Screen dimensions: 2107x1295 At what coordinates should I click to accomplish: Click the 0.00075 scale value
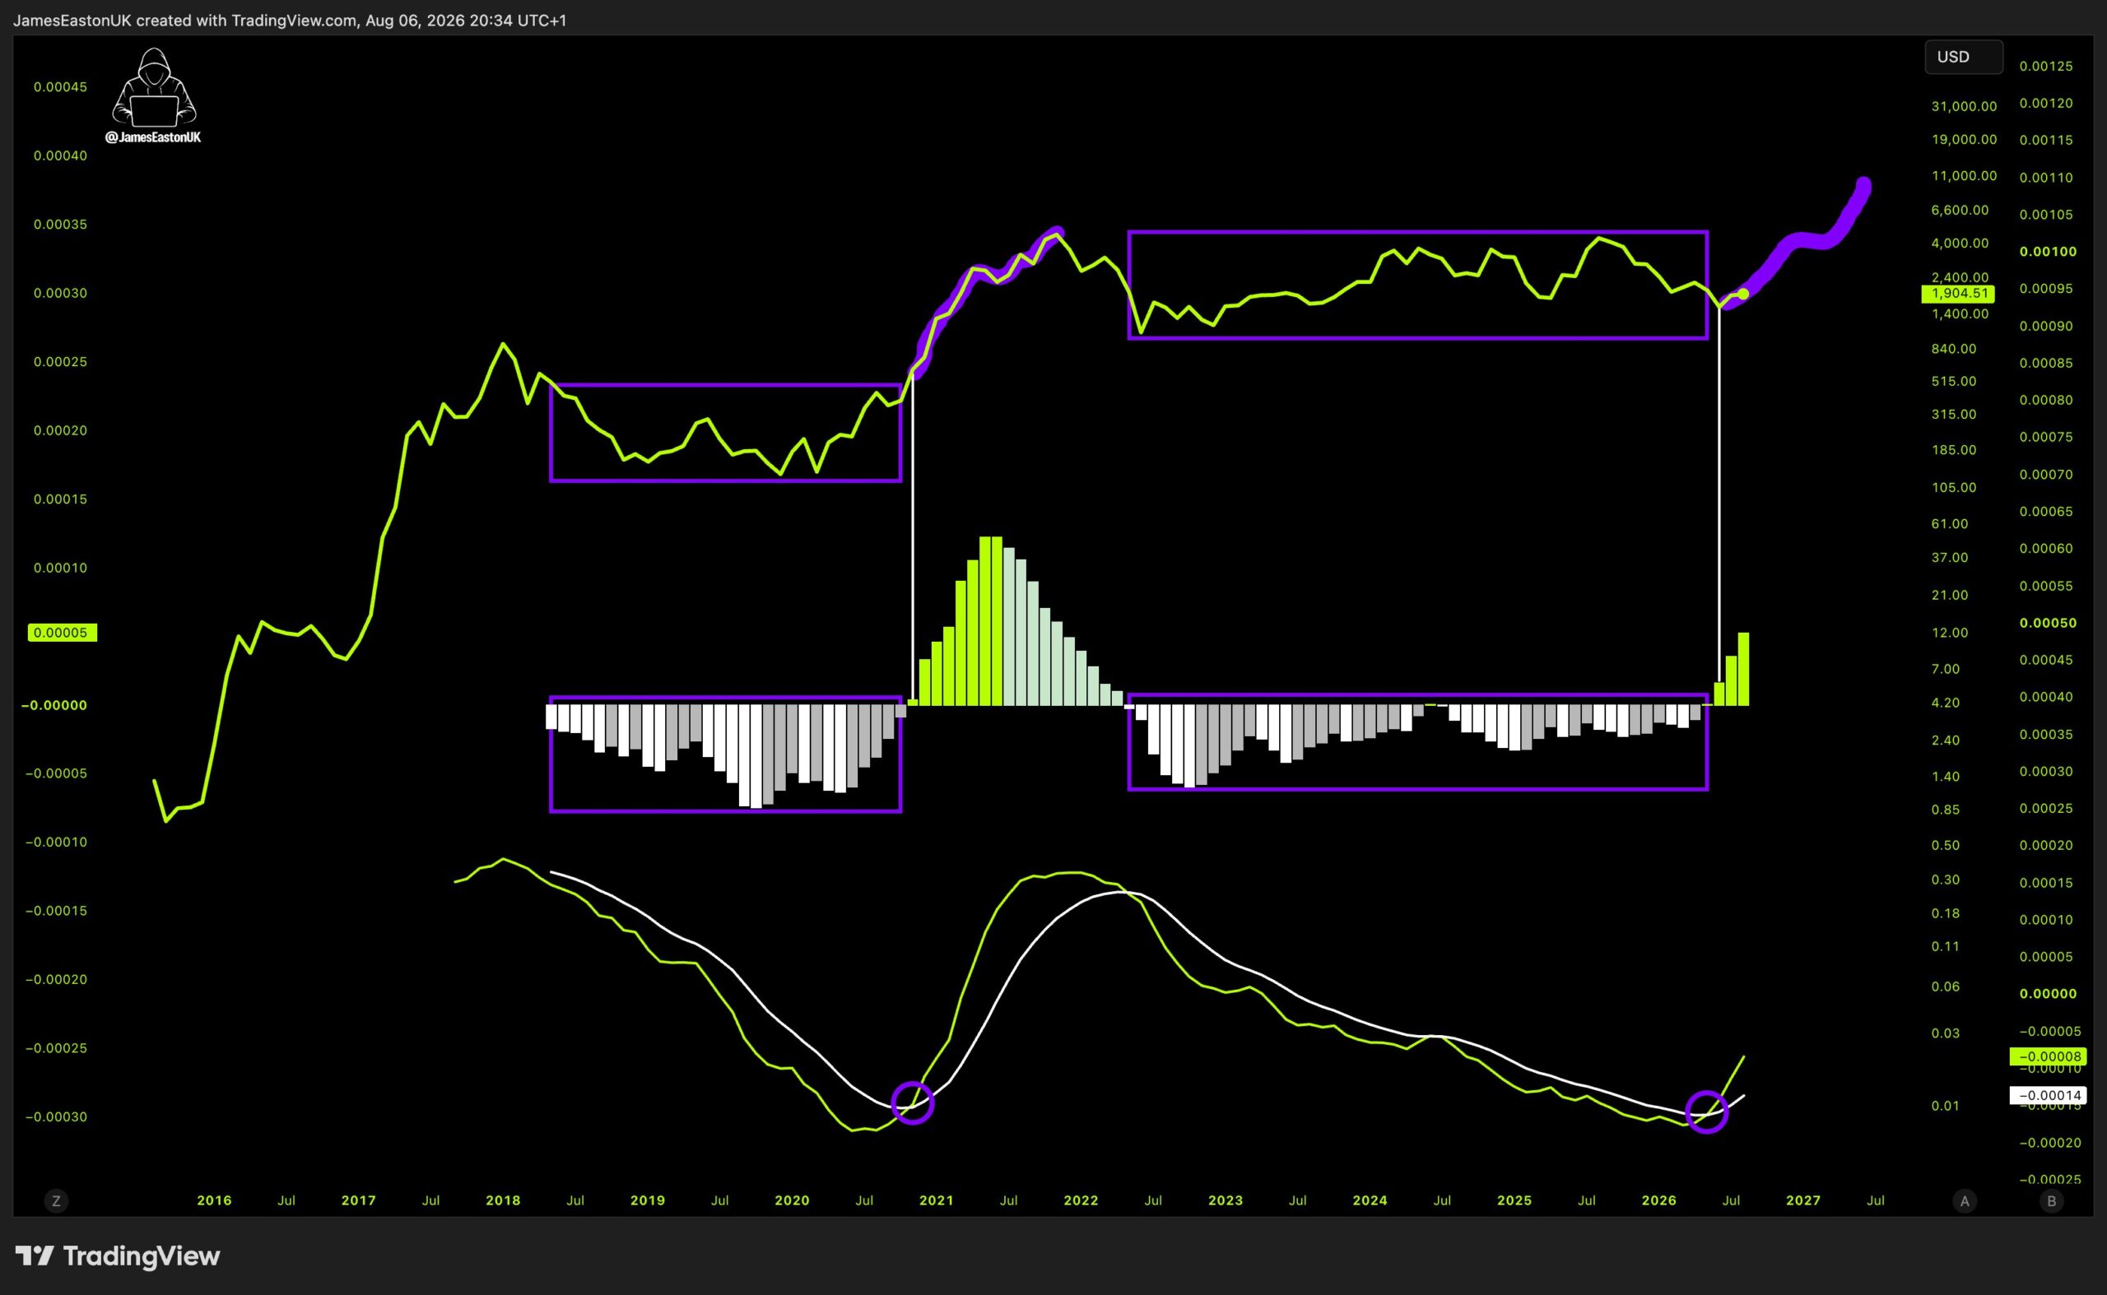coord(2046,437)
